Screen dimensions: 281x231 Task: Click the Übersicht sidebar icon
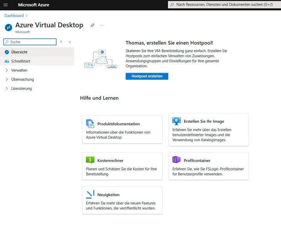coord(7,52)
